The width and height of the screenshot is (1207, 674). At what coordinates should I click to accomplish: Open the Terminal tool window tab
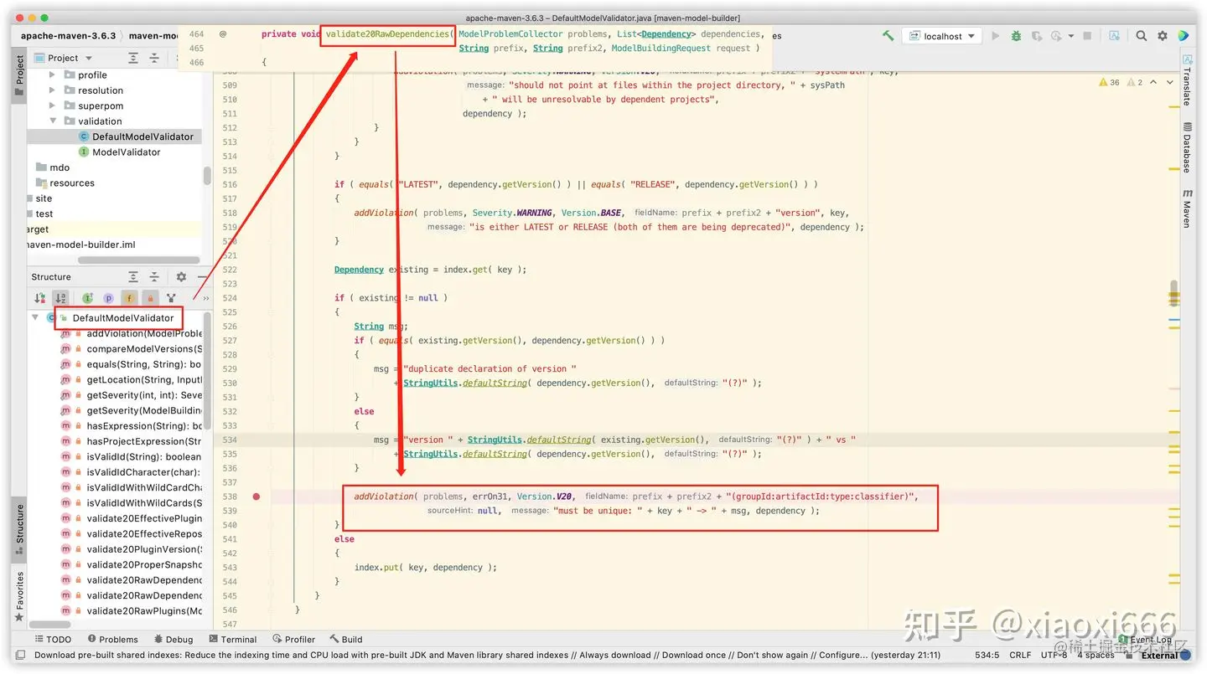pyautogui.click(x=232, y=639)
